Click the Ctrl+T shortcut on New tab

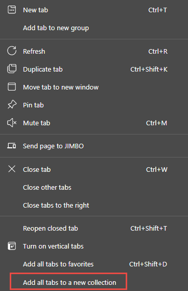(157, 10)
